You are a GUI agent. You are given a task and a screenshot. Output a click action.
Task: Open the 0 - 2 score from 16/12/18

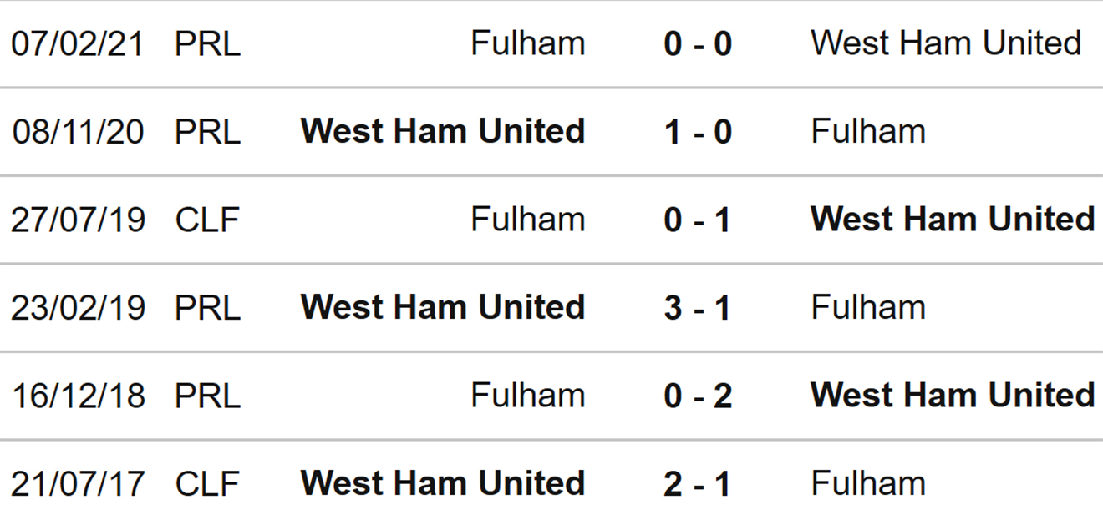tap(698, 396)
